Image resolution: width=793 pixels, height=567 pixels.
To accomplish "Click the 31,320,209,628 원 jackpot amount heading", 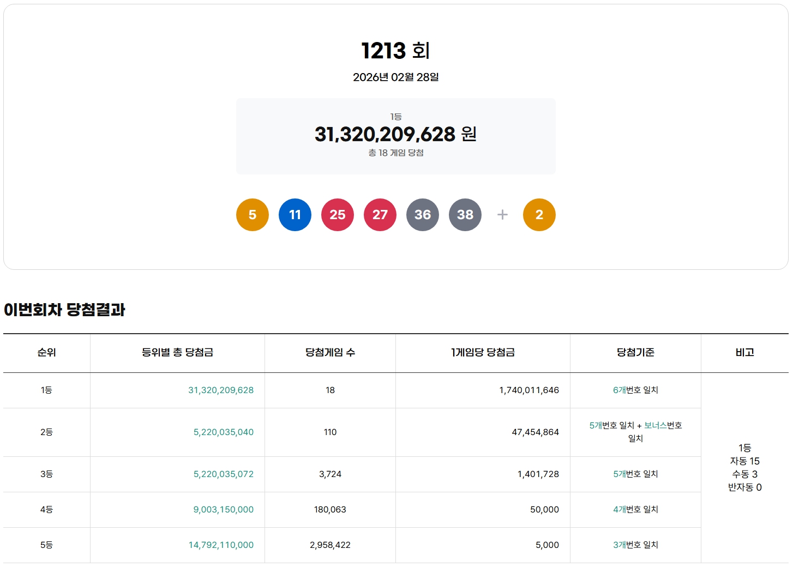I will coord(396,134).
